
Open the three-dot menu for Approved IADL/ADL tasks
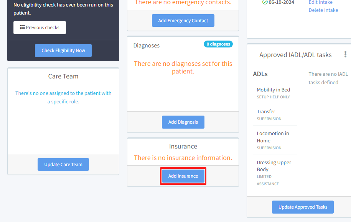[x=346, y=55]
